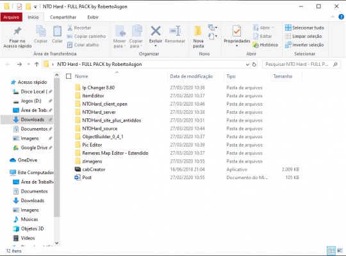Navigate forward with arrow
346x256 pixels.
point(19,65)
